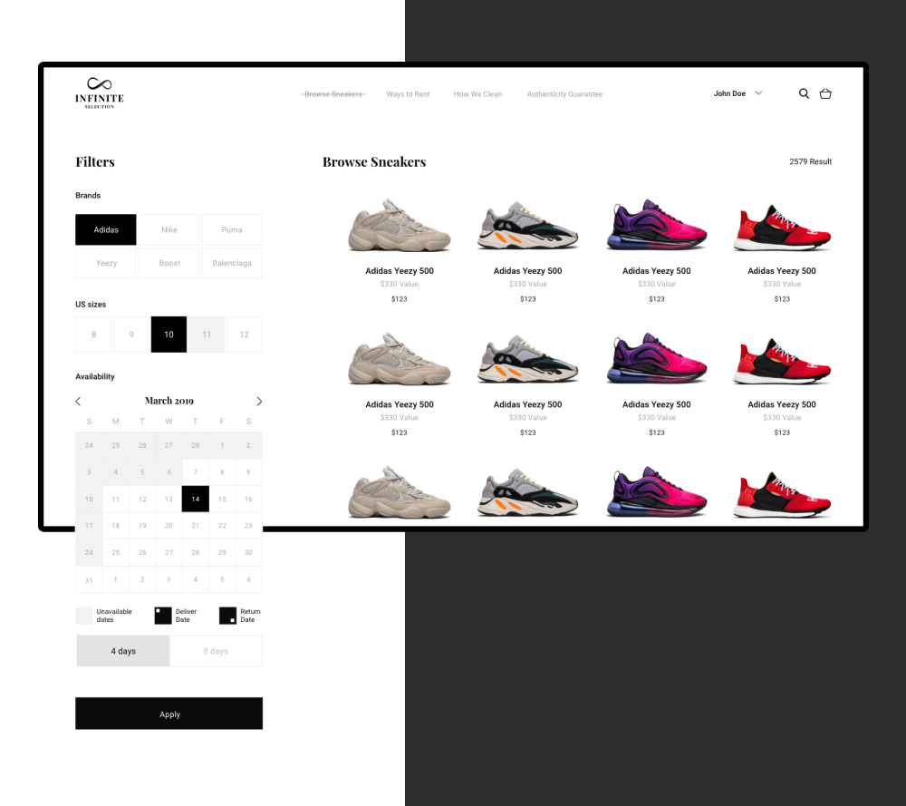Select the Balenciaga brand filter

(x=232, y=263)
